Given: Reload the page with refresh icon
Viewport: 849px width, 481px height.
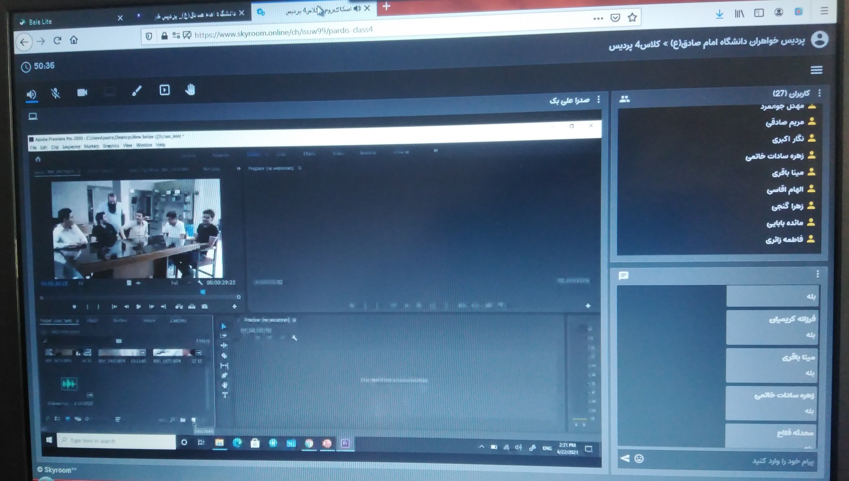Looking at the screenshot, I should pos(57,40).
